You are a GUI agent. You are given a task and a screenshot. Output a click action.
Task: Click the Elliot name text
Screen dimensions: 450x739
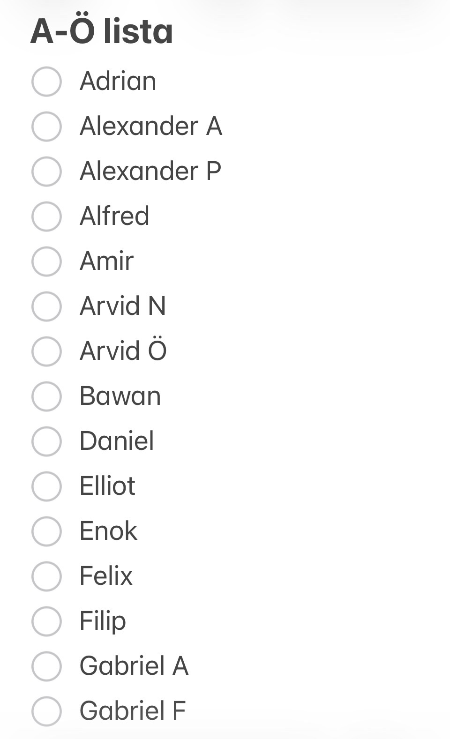click(x=107, y=486)
